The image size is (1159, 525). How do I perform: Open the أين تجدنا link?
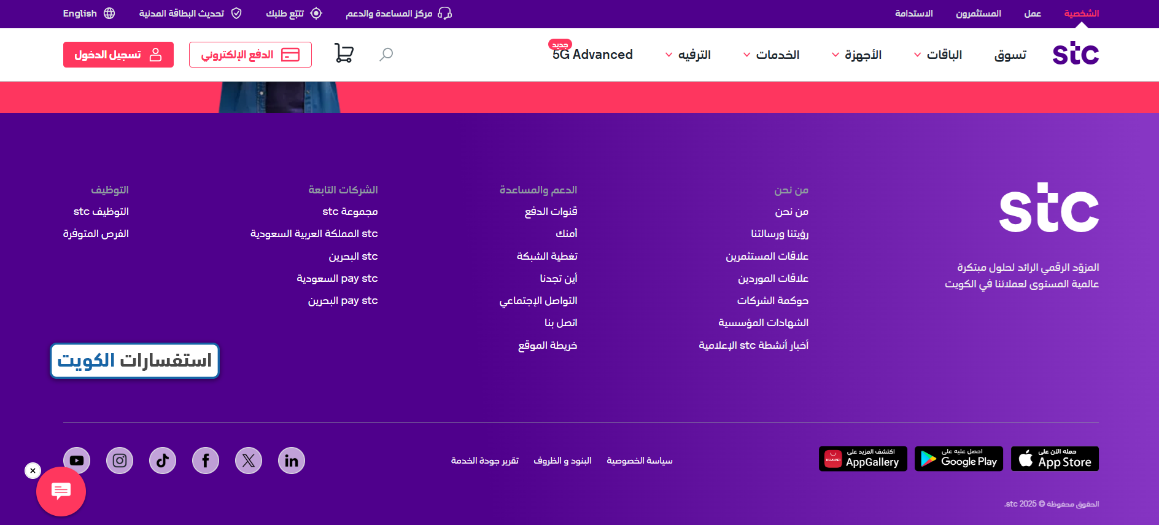click(x=559, y=278)
